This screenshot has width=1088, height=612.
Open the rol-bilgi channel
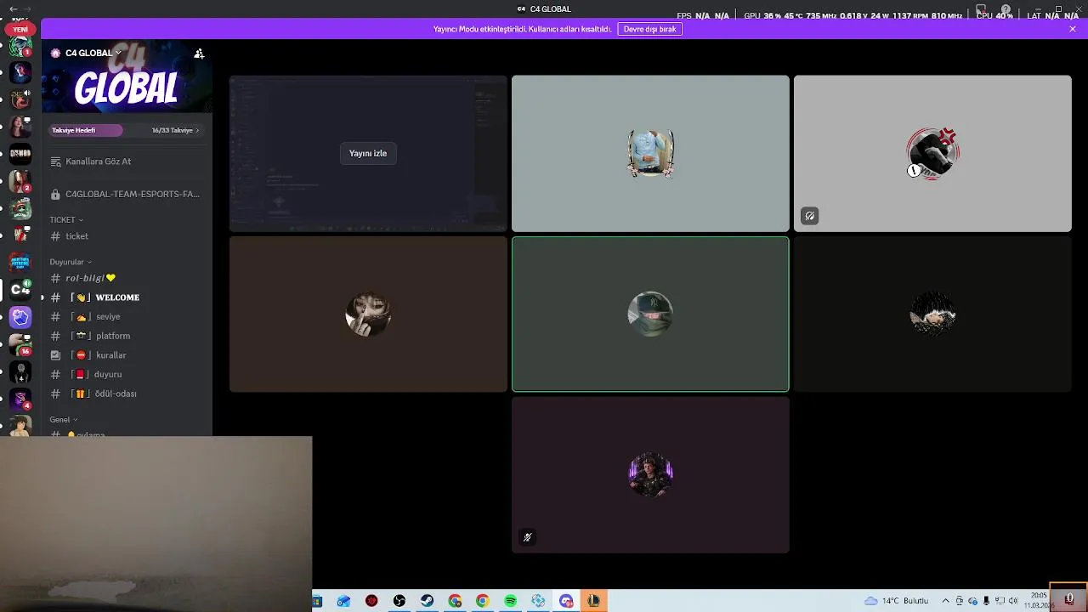(127, 278)
